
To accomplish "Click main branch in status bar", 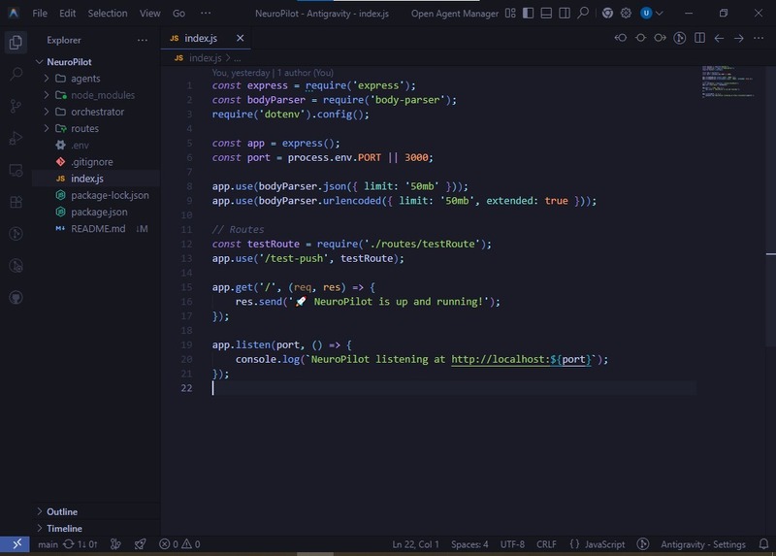I will [48, 544].
